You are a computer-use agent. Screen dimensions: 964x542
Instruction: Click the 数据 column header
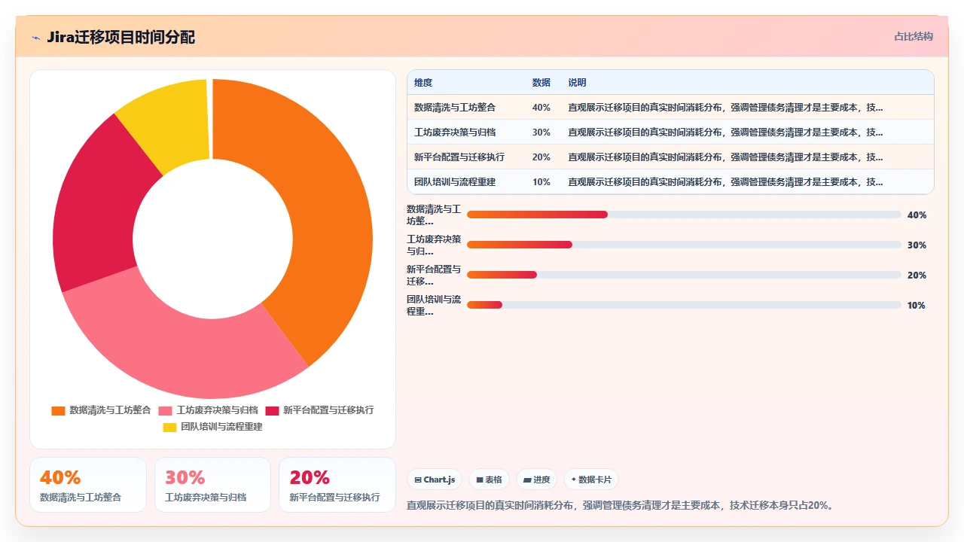(541, 83)
